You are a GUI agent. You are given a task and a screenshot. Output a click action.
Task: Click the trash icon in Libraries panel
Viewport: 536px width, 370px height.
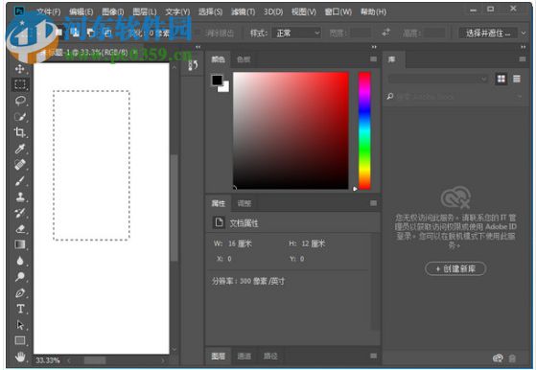[512, 358]
